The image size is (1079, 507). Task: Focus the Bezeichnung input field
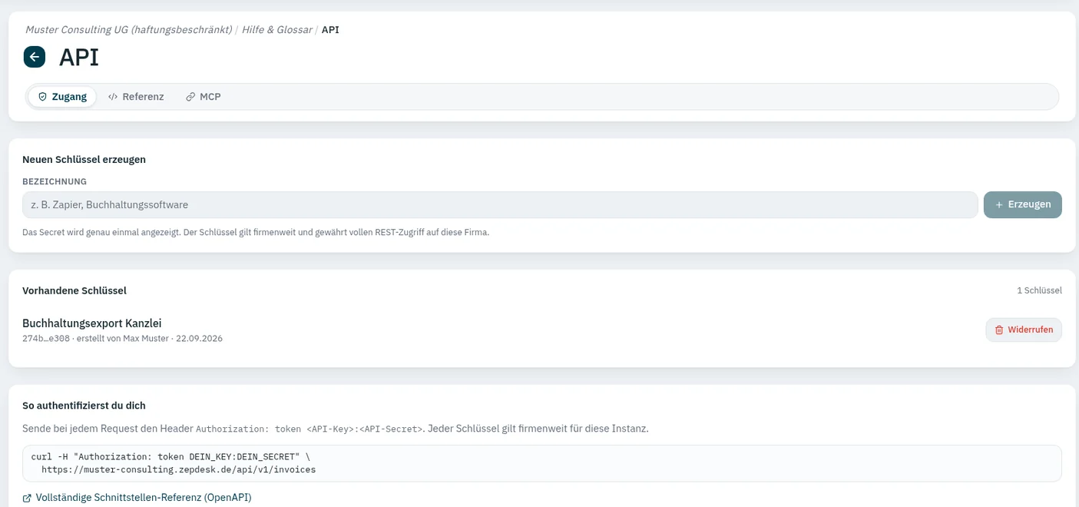click(x=500, y=205)
